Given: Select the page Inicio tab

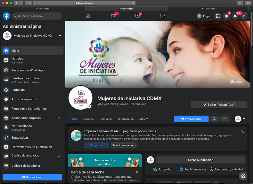Looking at the screenshot, I should point(74,119).
